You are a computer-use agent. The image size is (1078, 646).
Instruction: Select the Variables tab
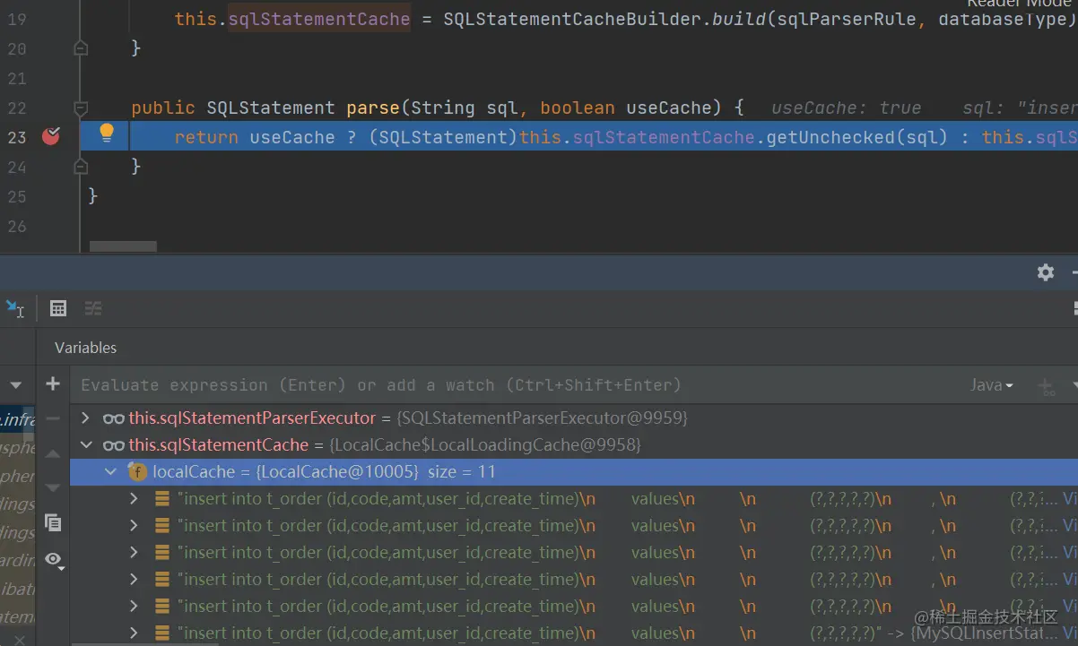(85, 348)
